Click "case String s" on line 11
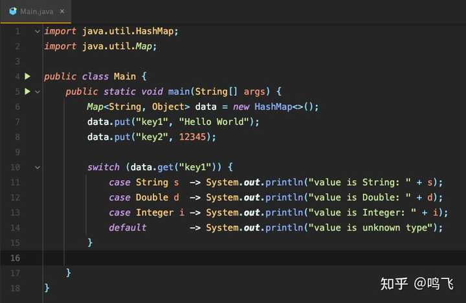This screenshot has height=303, width=466. (x=144, y=183)
